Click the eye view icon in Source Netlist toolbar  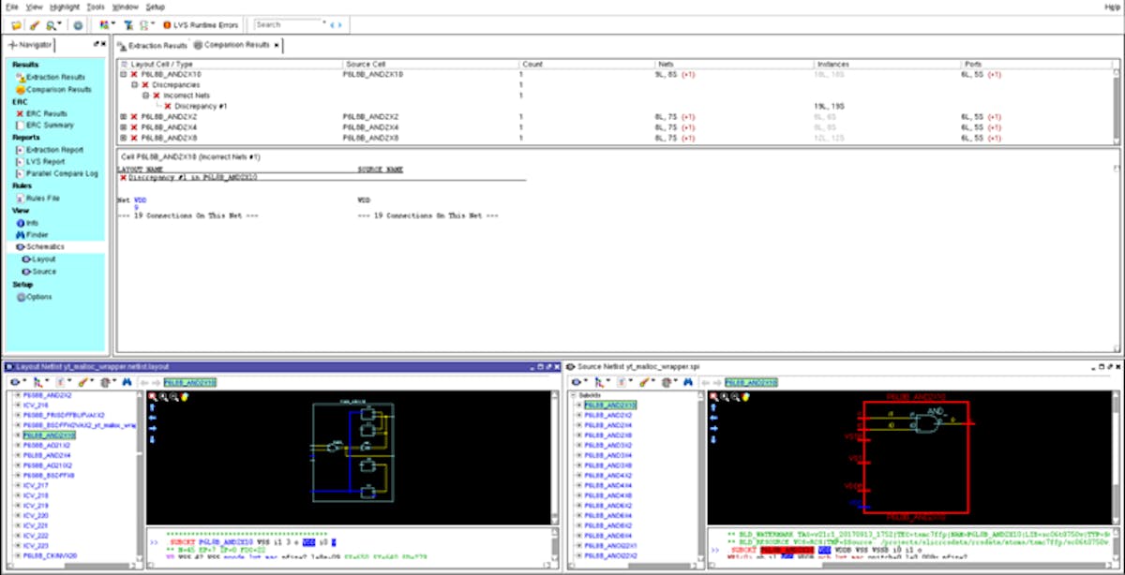click(577, 382)
